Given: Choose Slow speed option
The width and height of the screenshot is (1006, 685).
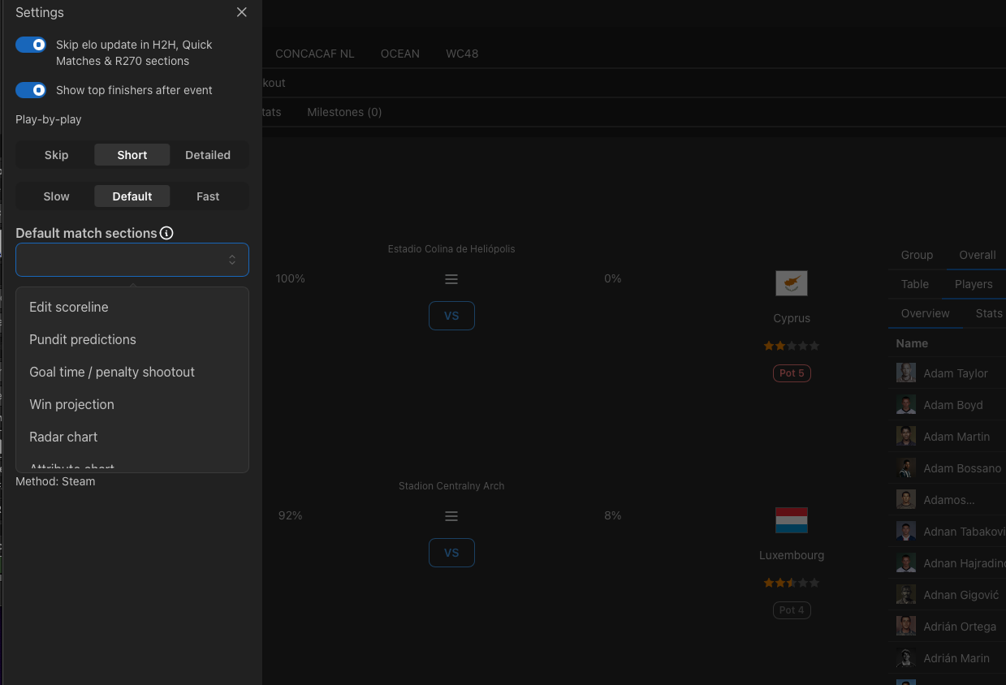Looking at the screenshot, I should (56, 196).
